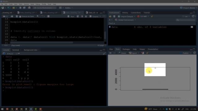Click the R Script file type selector
The image size is (198, 111).
(101, 45)
